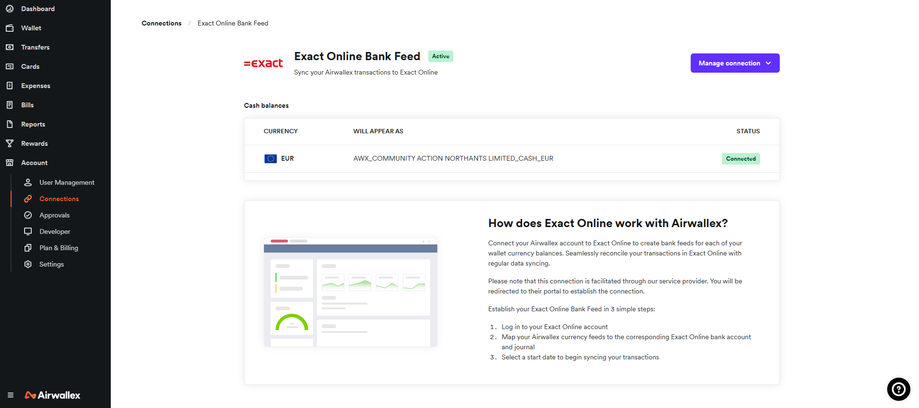This screenshot has width=919, height=408.
Task: Click the Connected status badge
Action: (741, 159)
